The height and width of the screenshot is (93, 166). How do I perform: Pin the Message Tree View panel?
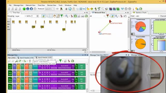126,55
